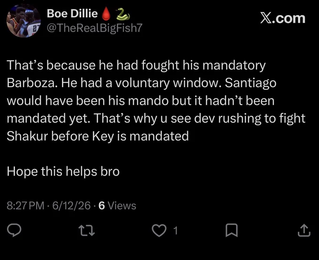319x260 pixels.
Task: Open Boe Dillie's profile picture
Action: pyautogui.click(x=23, y=21)
